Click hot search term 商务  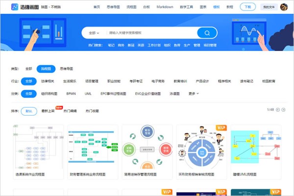[121, 45]
